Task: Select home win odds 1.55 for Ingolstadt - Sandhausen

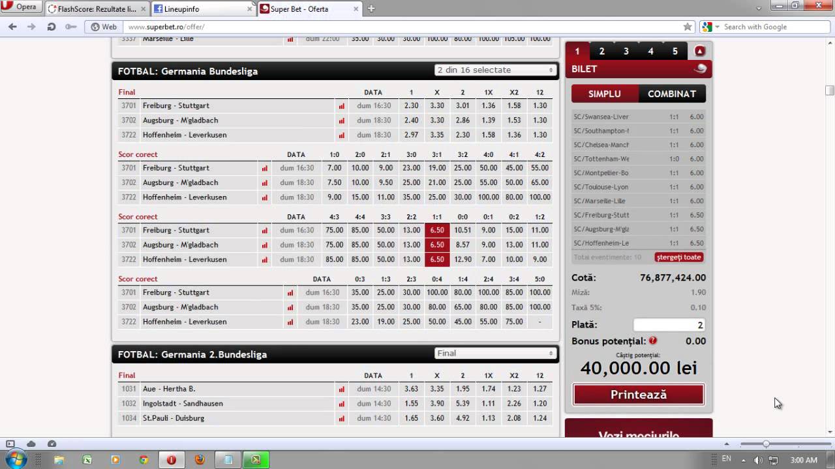Action: click(411, 404)
